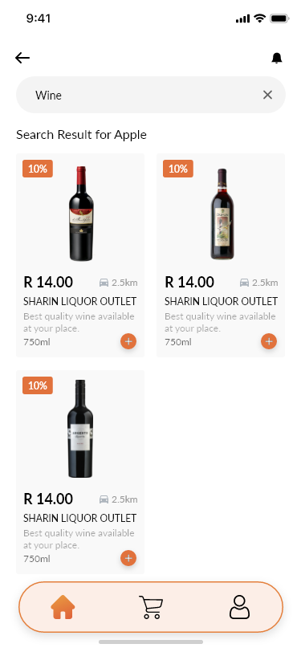The height and width of the screenshot is (652, 301).
Task: View the Argento wine bottle image
Action: pos(80,429)
